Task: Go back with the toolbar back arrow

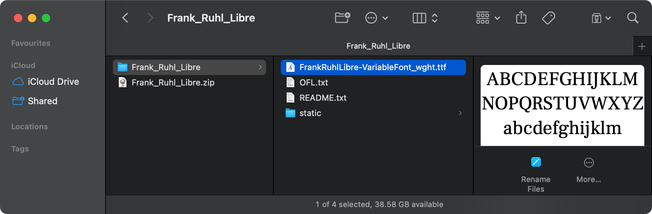Action: click(125, 18)
